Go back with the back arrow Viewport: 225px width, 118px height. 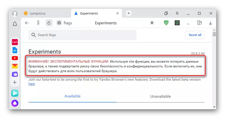tap(27, 23)
